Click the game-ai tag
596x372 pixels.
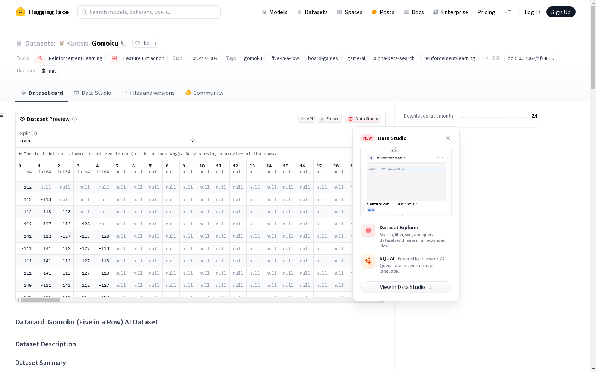356,58
